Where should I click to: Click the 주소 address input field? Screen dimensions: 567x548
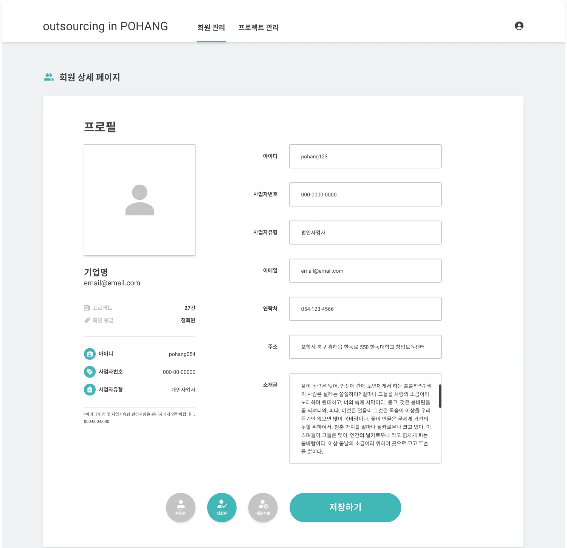click(365, 347)
